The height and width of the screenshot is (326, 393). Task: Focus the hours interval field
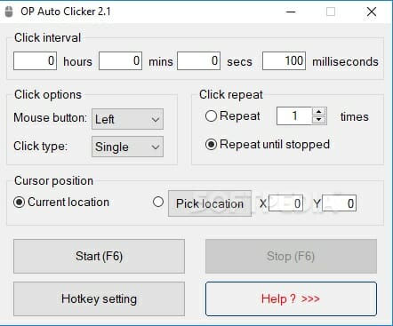click(35, 61)
